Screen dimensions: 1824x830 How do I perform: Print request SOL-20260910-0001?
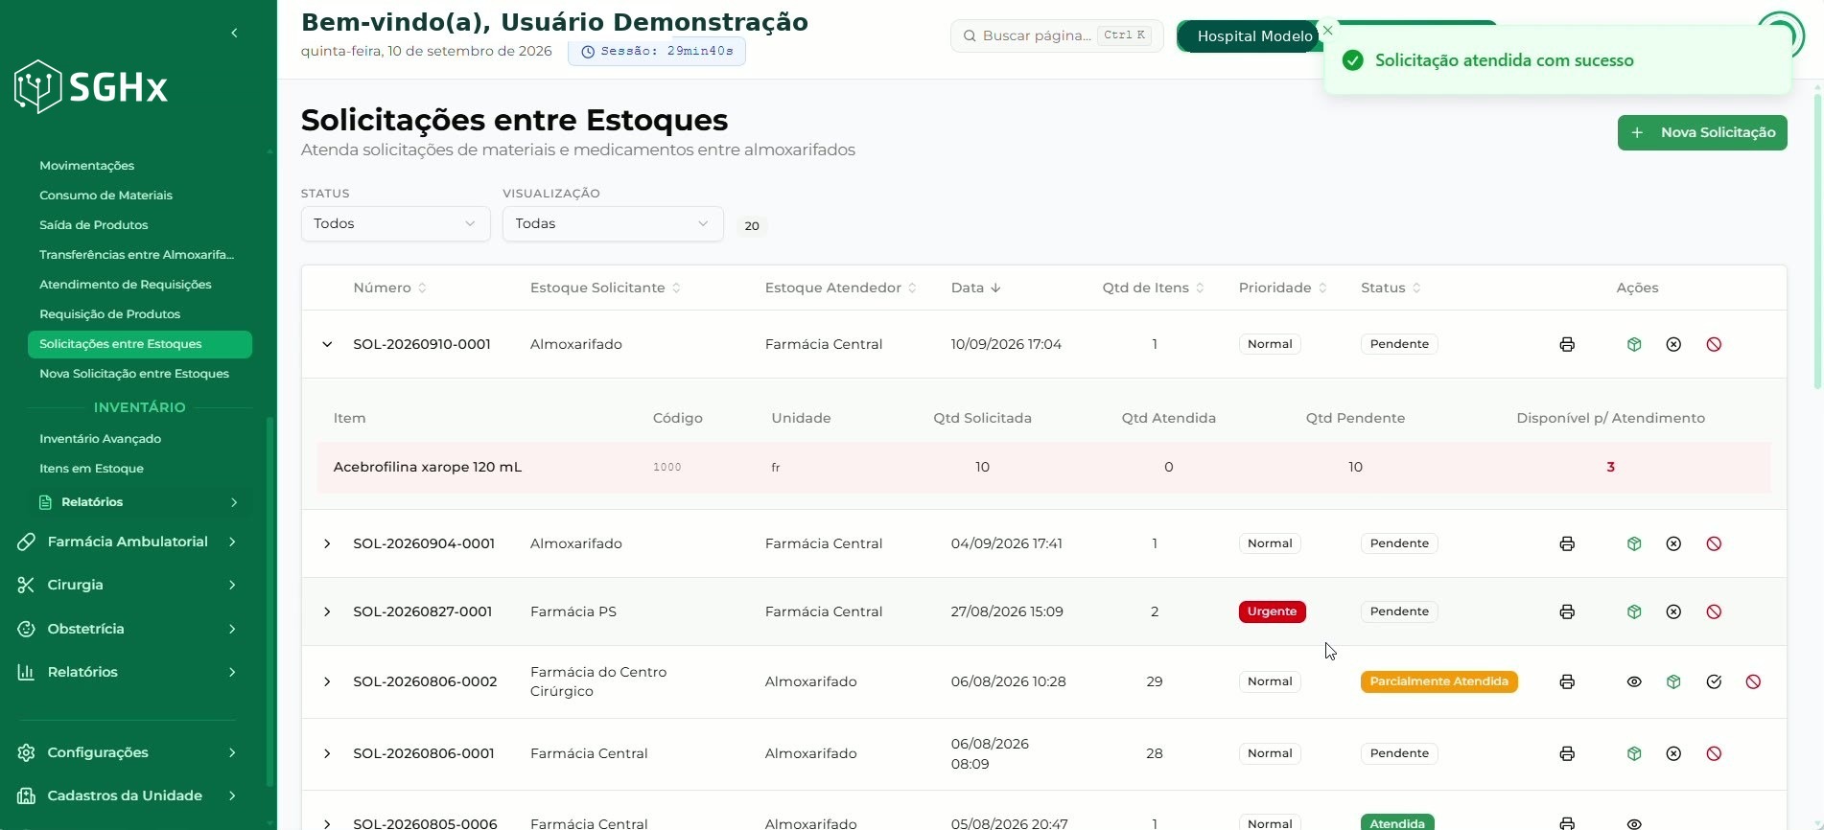[x=1567, y=344]
